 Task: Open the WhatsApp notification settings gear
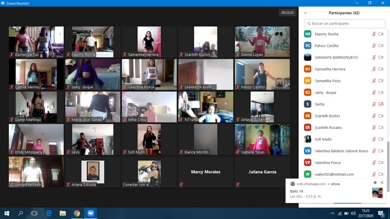click(375, 182)
